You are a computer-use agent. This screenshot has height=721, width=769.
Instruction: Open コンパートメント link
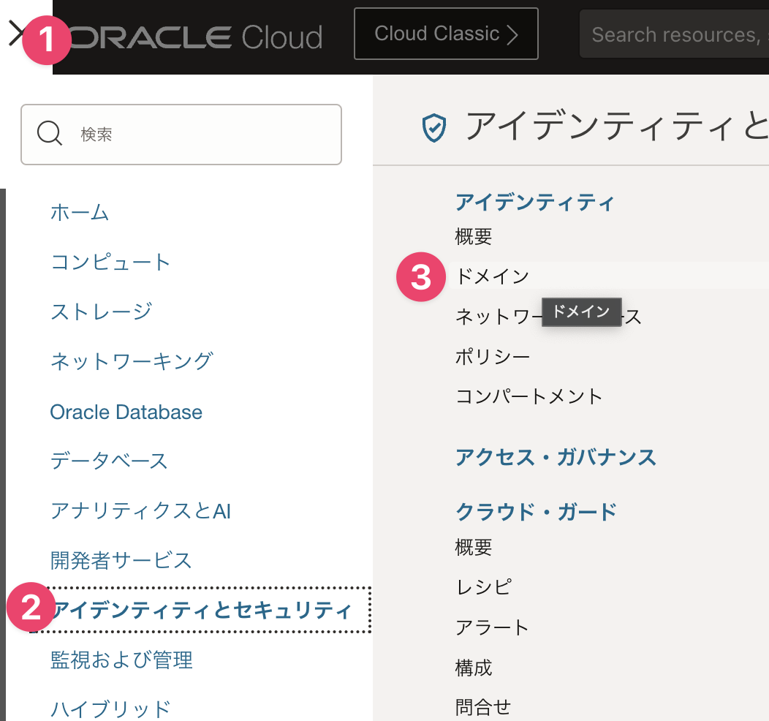[529, 396]
